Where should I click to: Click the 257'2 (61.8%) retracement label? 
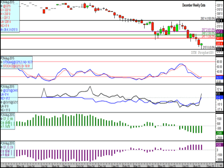pyautogui.click(x=208, y=29)
